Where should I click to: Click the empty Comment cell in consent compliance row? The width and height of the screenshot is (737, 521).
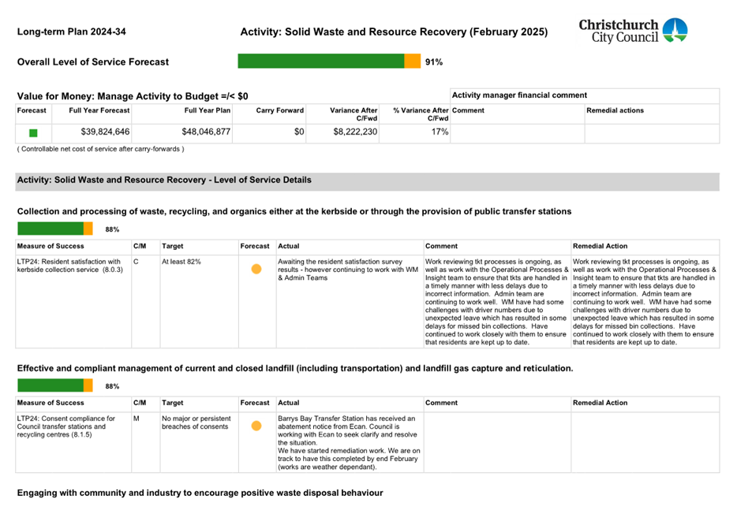click(496, 441)
